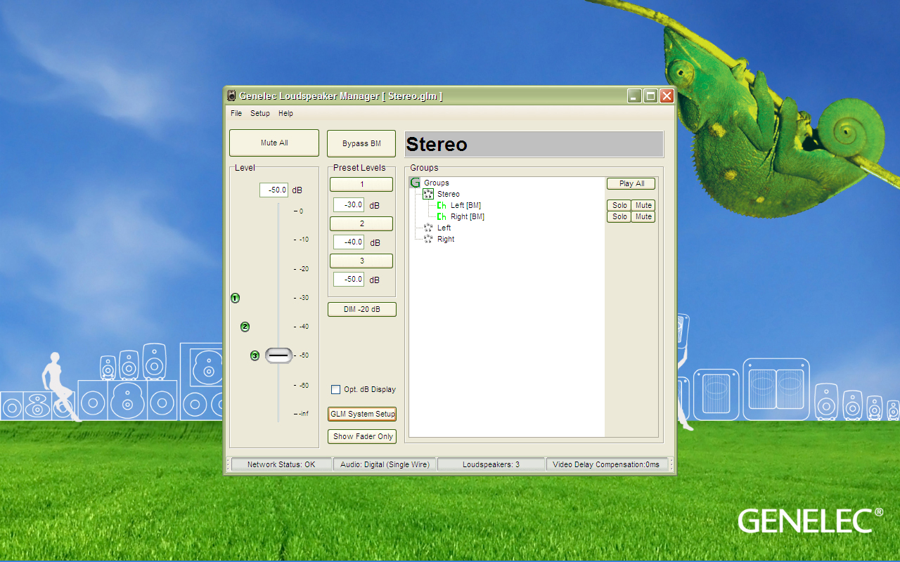Click the Right [BM] channel icon
The width and height of the screenshot is (900, 562).
[442, 216]
